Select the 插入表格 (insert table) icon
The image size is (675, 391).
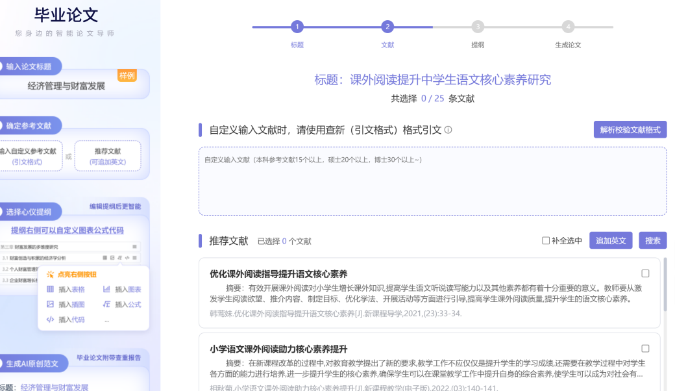coord(50,288)
